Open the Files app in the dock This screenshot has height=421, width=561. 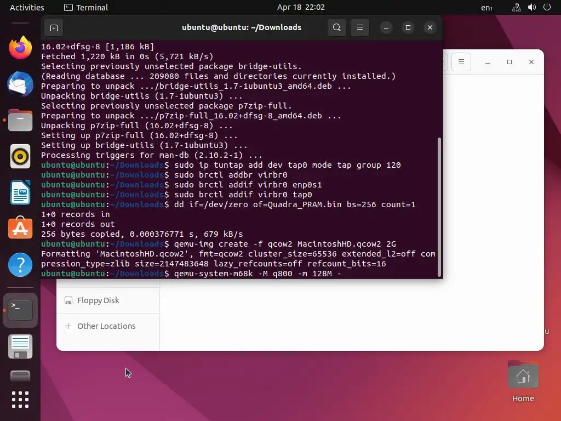tap(20, 120)
